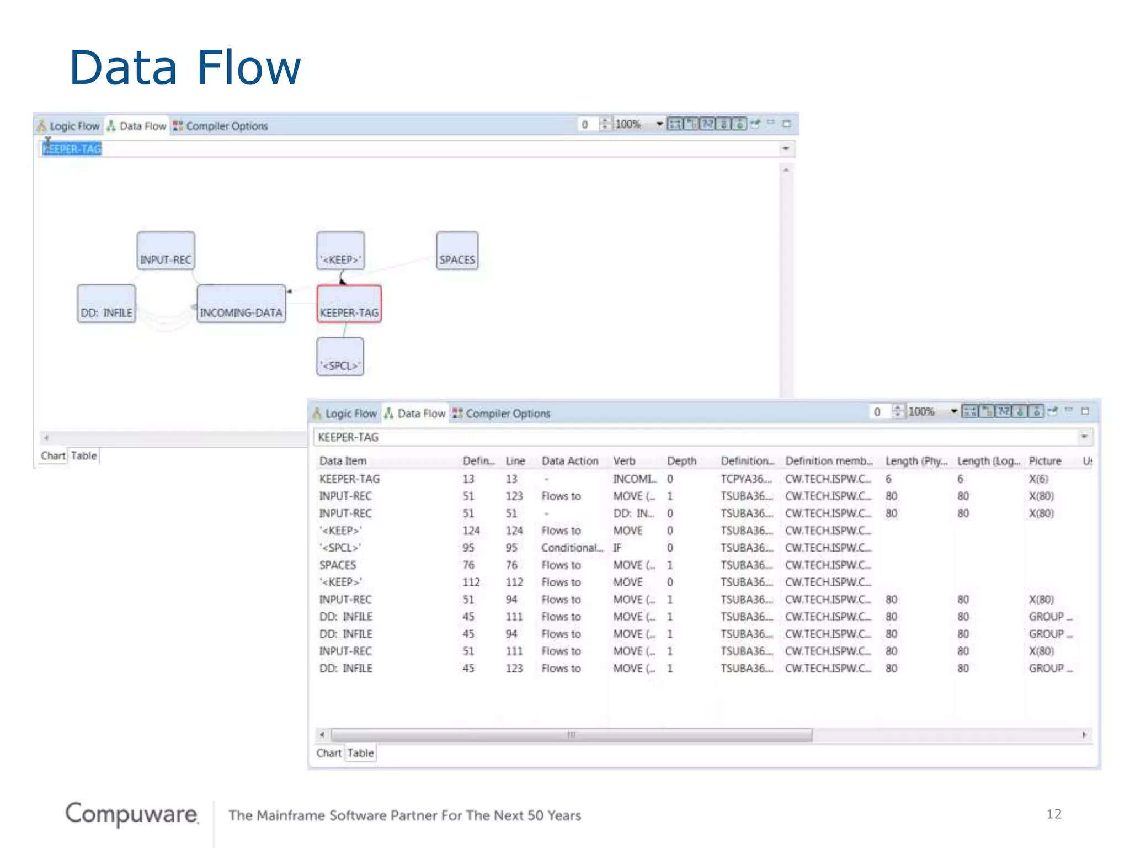Image resolution: width=1130 pixels, height=848 pixels.
Task: Click the left scroll arrow of the table scrollbar
Action: click(x=322, y=735)
